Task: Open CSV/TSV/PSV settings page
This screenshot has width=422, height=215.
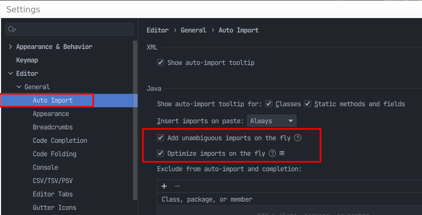Action: click(x=53, y=180)
